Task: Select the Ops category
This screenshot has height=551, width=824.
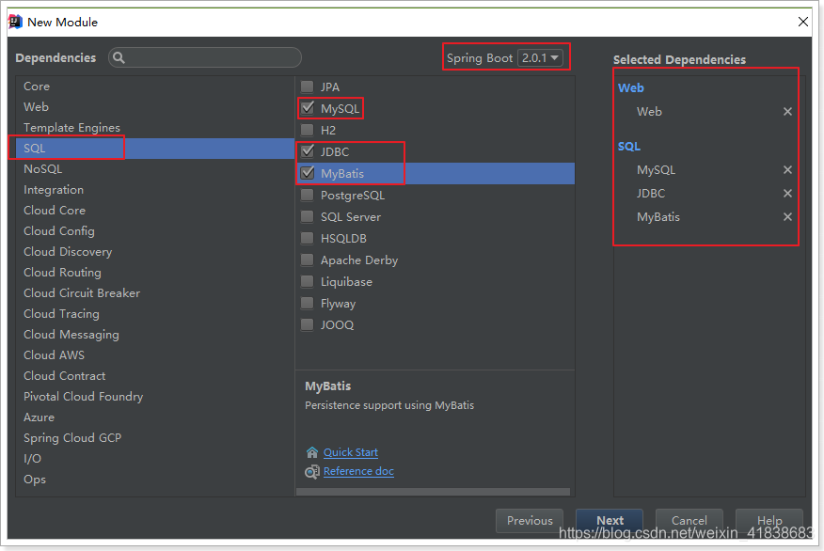Action: coord(155,480)
